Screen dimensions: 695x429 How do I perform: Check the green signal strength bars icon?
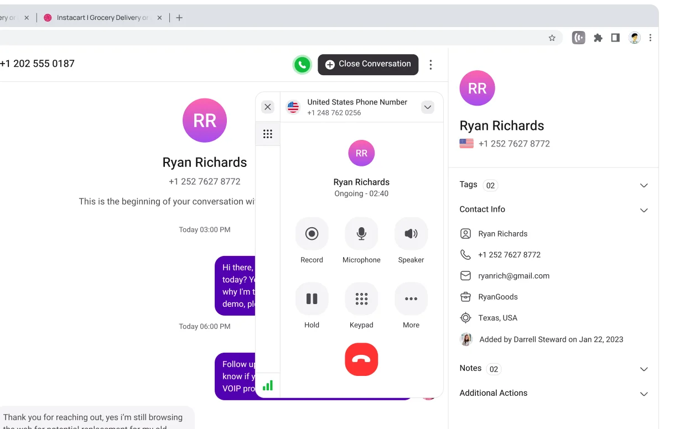point(268,385)
